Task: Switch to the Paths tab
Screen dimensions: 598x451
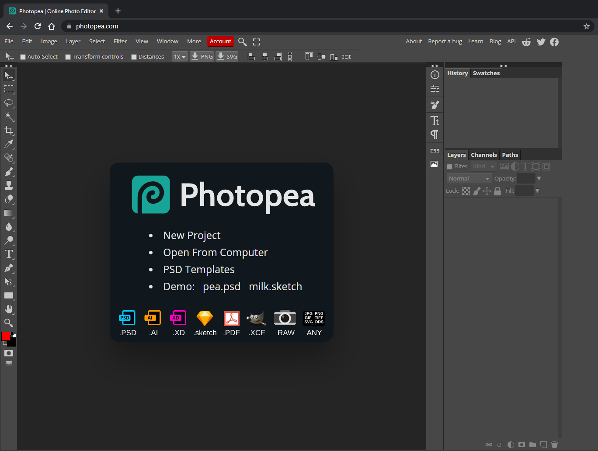Action: (510, 155)
